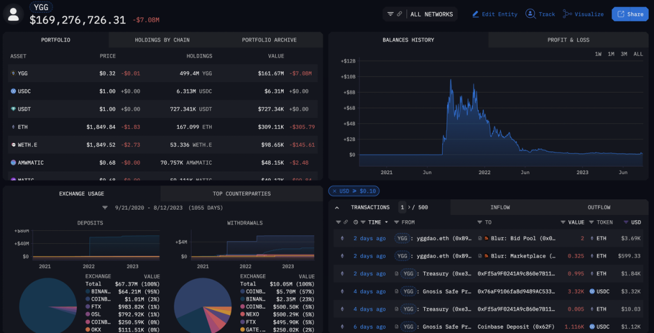Select the 3M time range on chart
The image size is (654, 333).
pyautogui.click(x=623, y=54)
